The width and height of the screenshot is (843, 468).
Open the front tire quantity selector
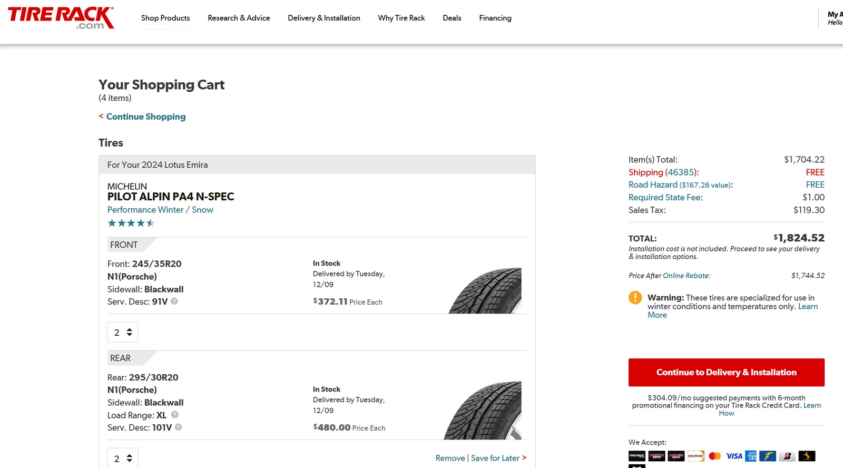(x=123, y=332)
